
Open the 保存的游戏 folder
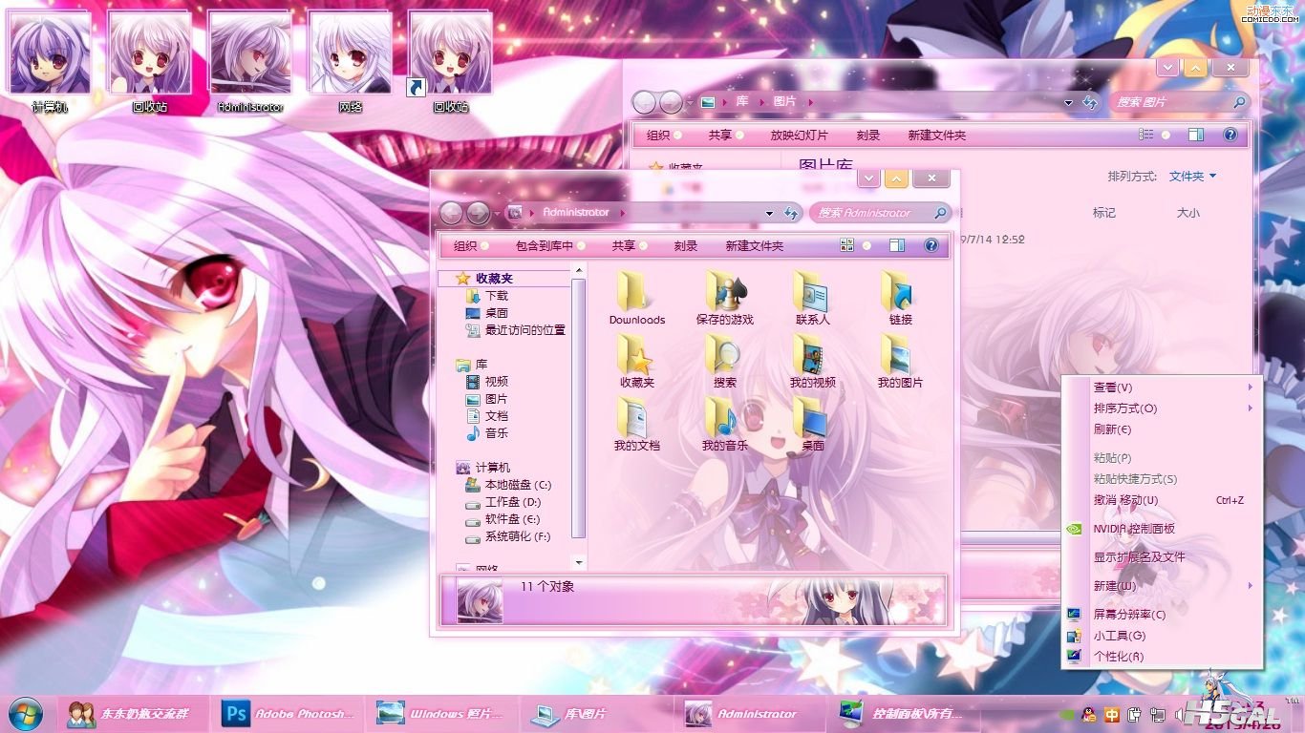[x=725, y=297]
